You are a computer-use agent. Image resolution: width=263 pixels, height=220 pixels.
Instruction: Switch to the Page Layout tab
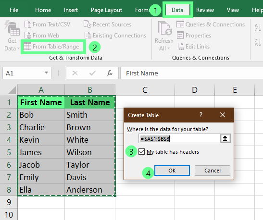[106, 10]
